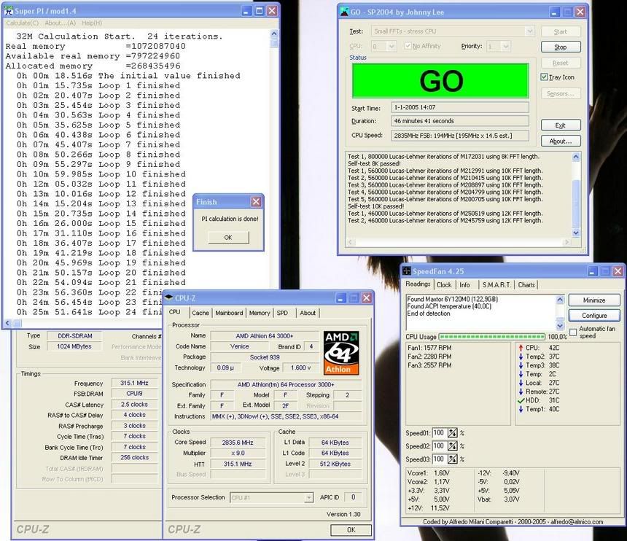Image resolution: width=627 pixels, height=541 pixels.
Task: Click the CPU-Z title bar icon
Action: click(x=168, y=298)
